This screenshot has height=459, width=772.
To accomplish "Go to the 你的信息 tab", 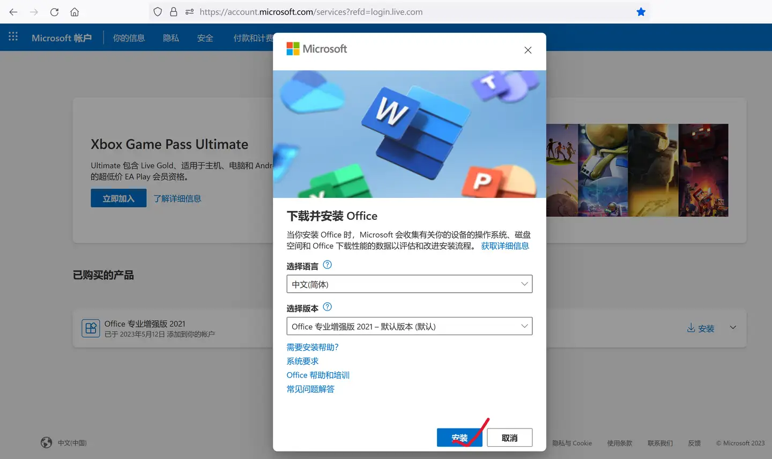I will [x=129, y=38].
